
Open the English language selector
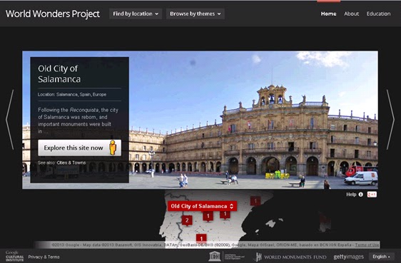[x=381, y=257]
